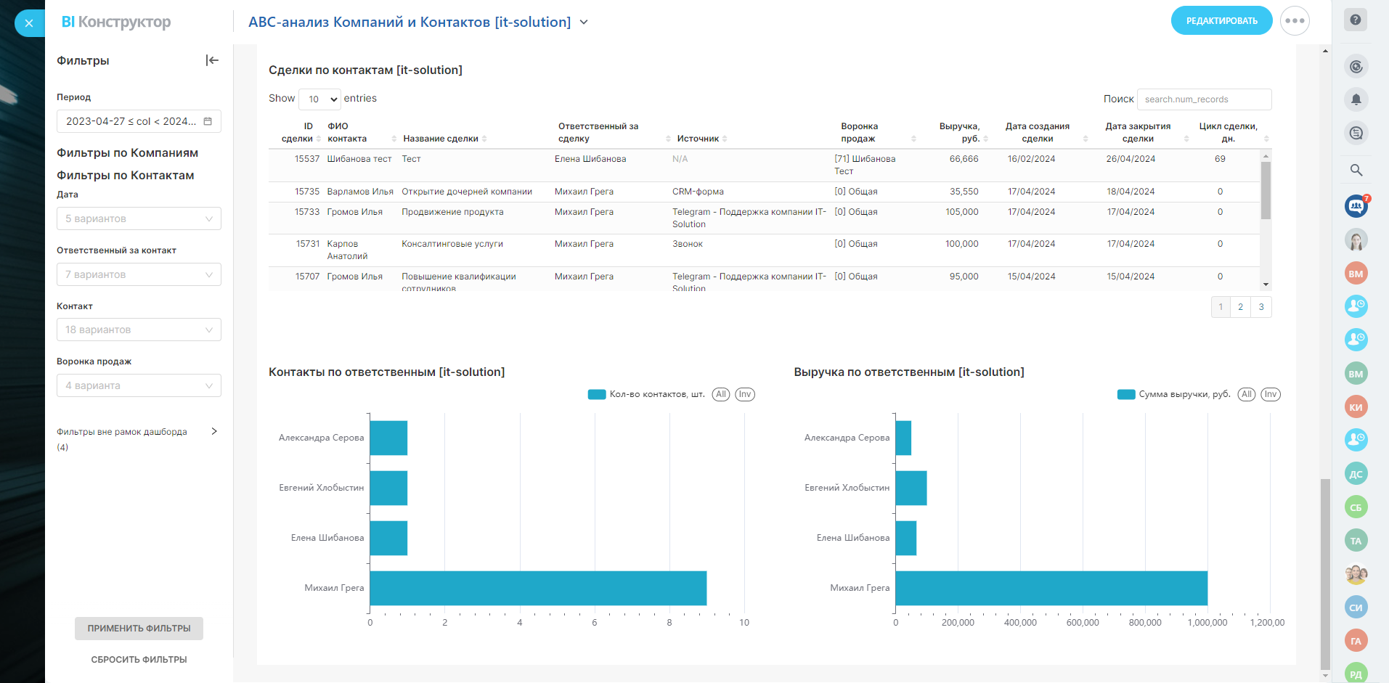1389x683 pixels.
Task: Click the Поиск table search field
Action: click(x=1204, y=99)
